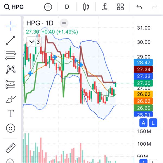Click the 27.34 dark red price label

(x=143, y=69)
